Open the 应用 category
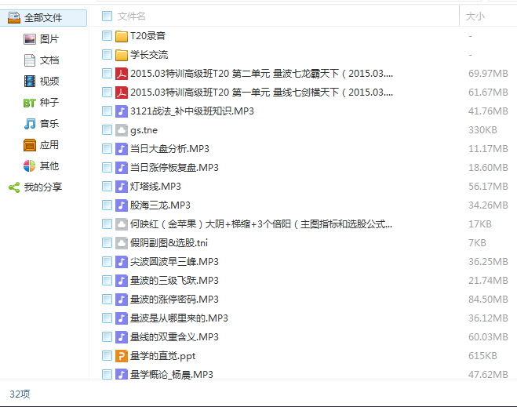The height and width of the screenshot is (407, 517). click(49, 144)
